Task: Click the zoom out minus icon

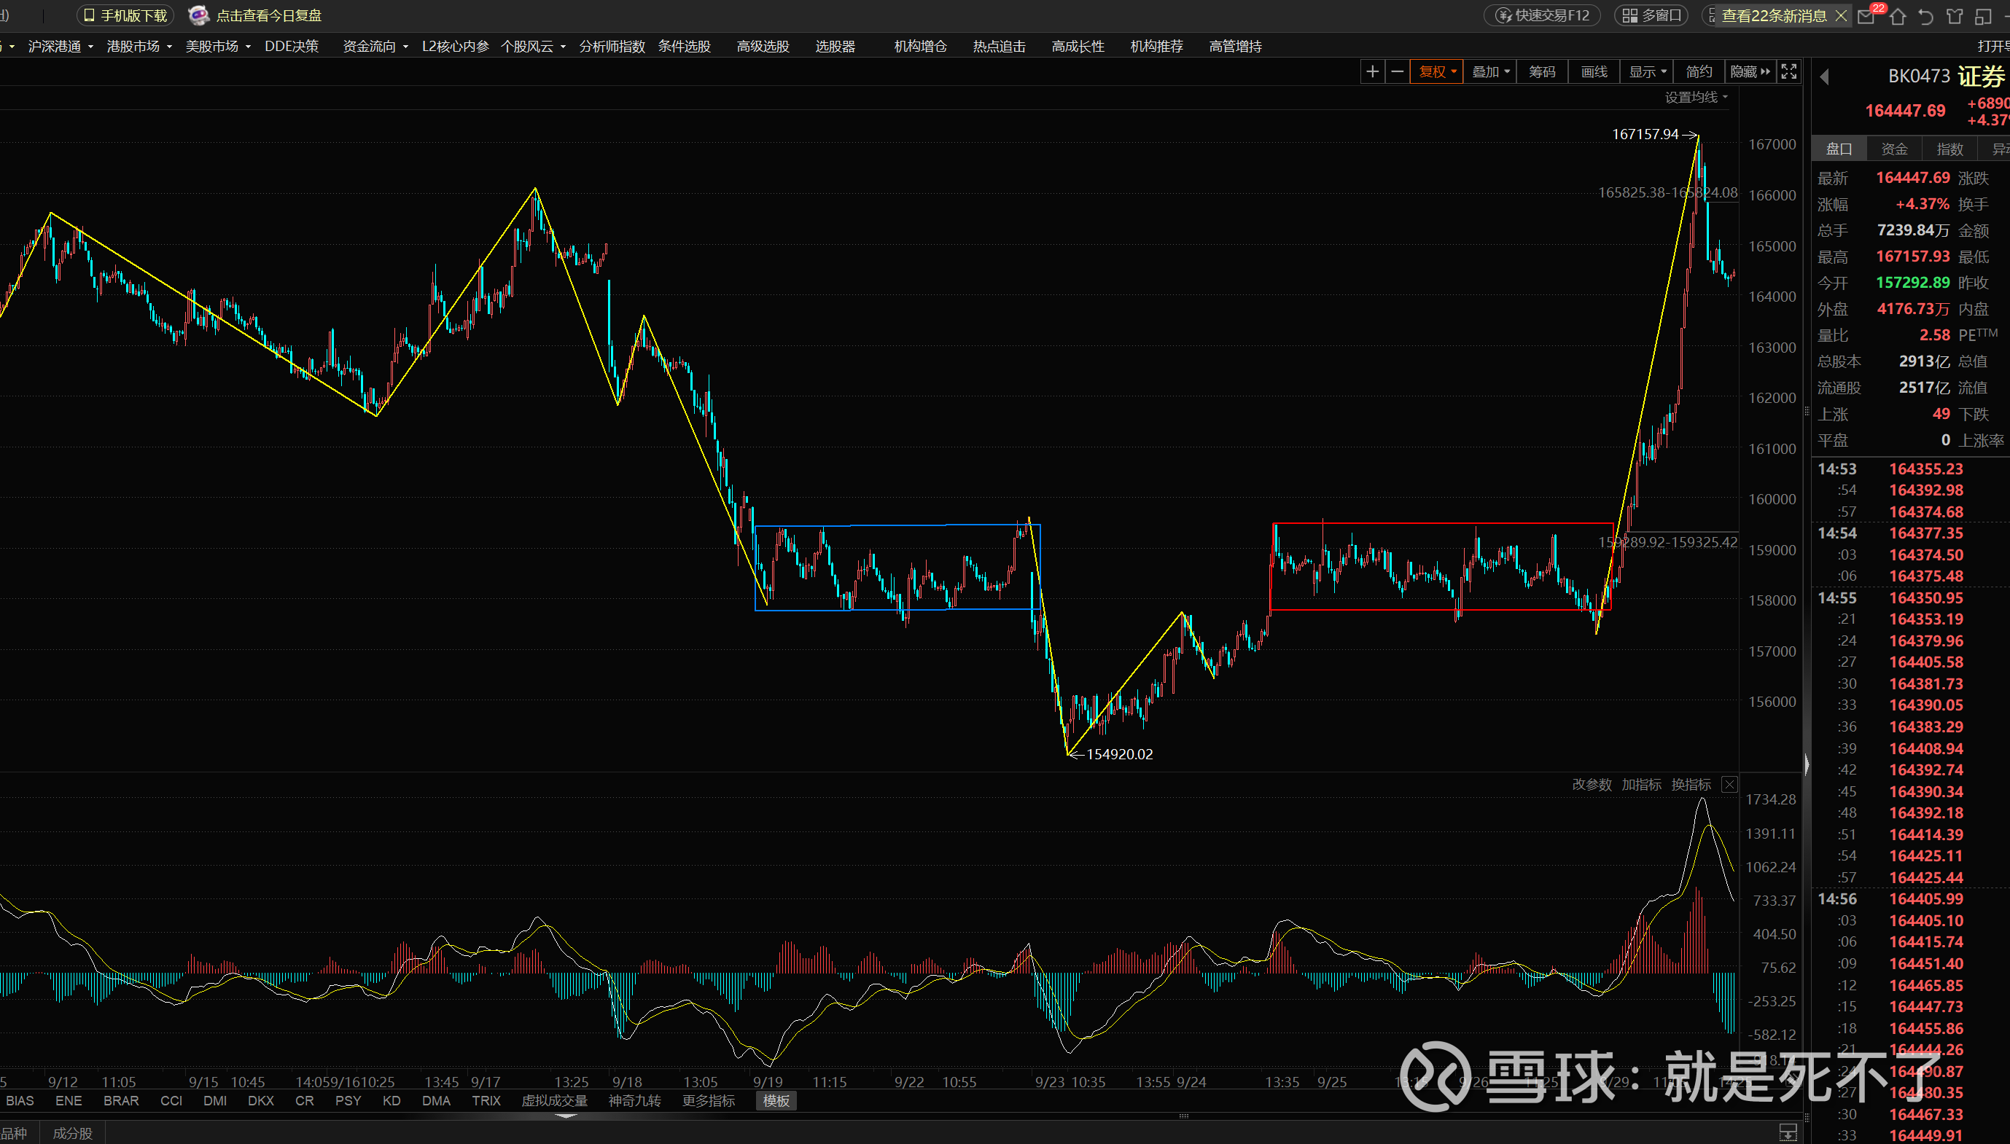Action: (1397, 71)
